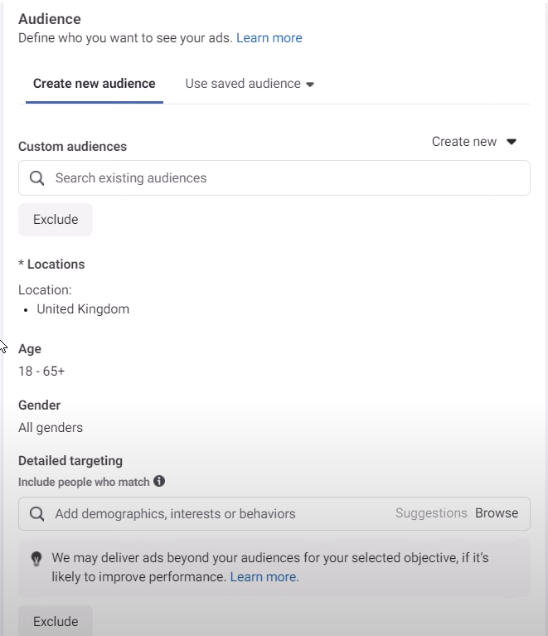Open Learn more link beside Define who you want

click(x=269, y=38)
